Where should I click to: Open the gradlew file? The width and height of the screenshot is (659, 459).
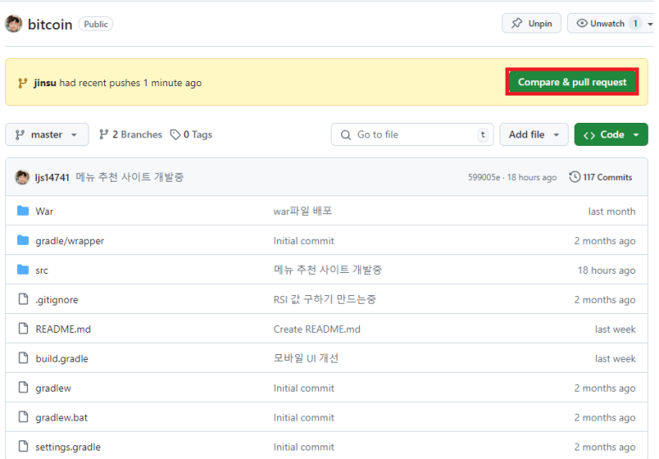(x=54, y=388)
